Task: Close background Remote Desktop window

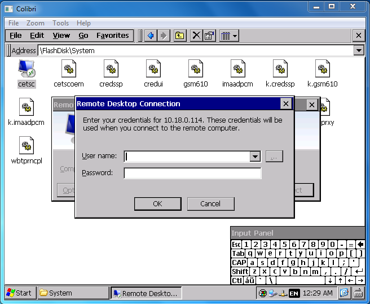Action: 312,105
